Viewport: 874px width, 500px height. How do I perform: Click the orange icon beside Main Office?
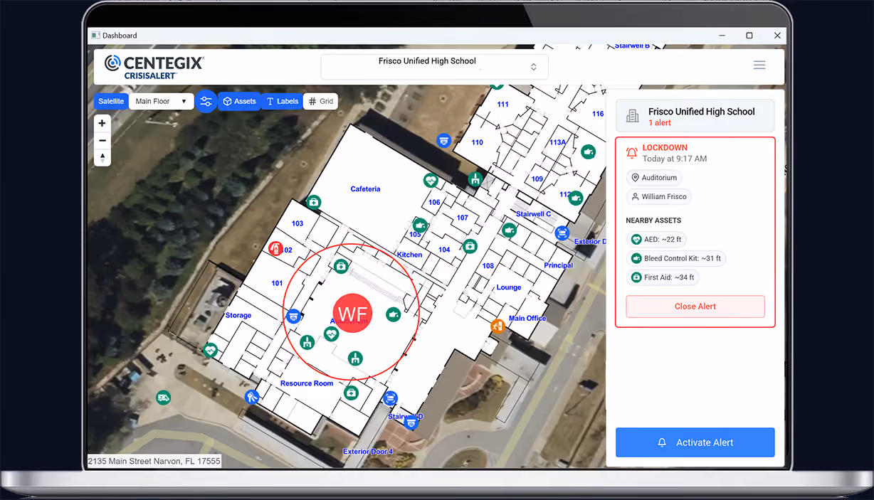pos(497,326)
